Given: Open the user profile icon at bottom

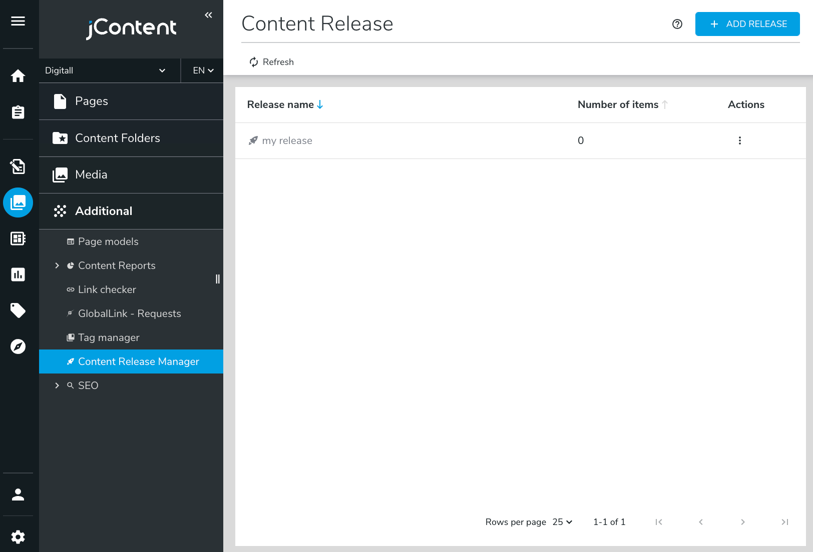Looking at the screenshot, I should pyautogui.click(x=18, y=494).
